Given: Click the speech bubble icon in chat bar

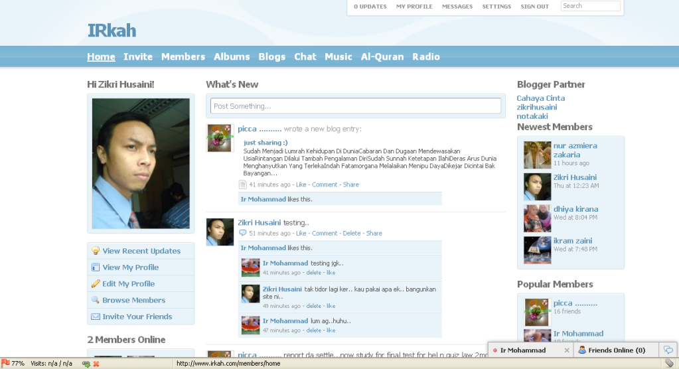Looking at the screenshot, I should tap(668, 350).
